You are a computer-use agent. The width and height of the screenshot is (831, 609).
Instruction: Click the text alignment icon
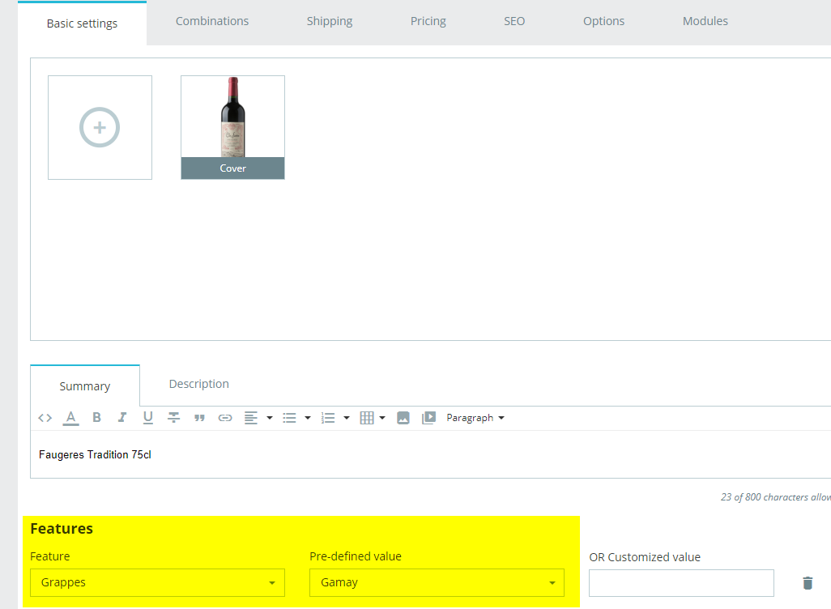[251, 418]
